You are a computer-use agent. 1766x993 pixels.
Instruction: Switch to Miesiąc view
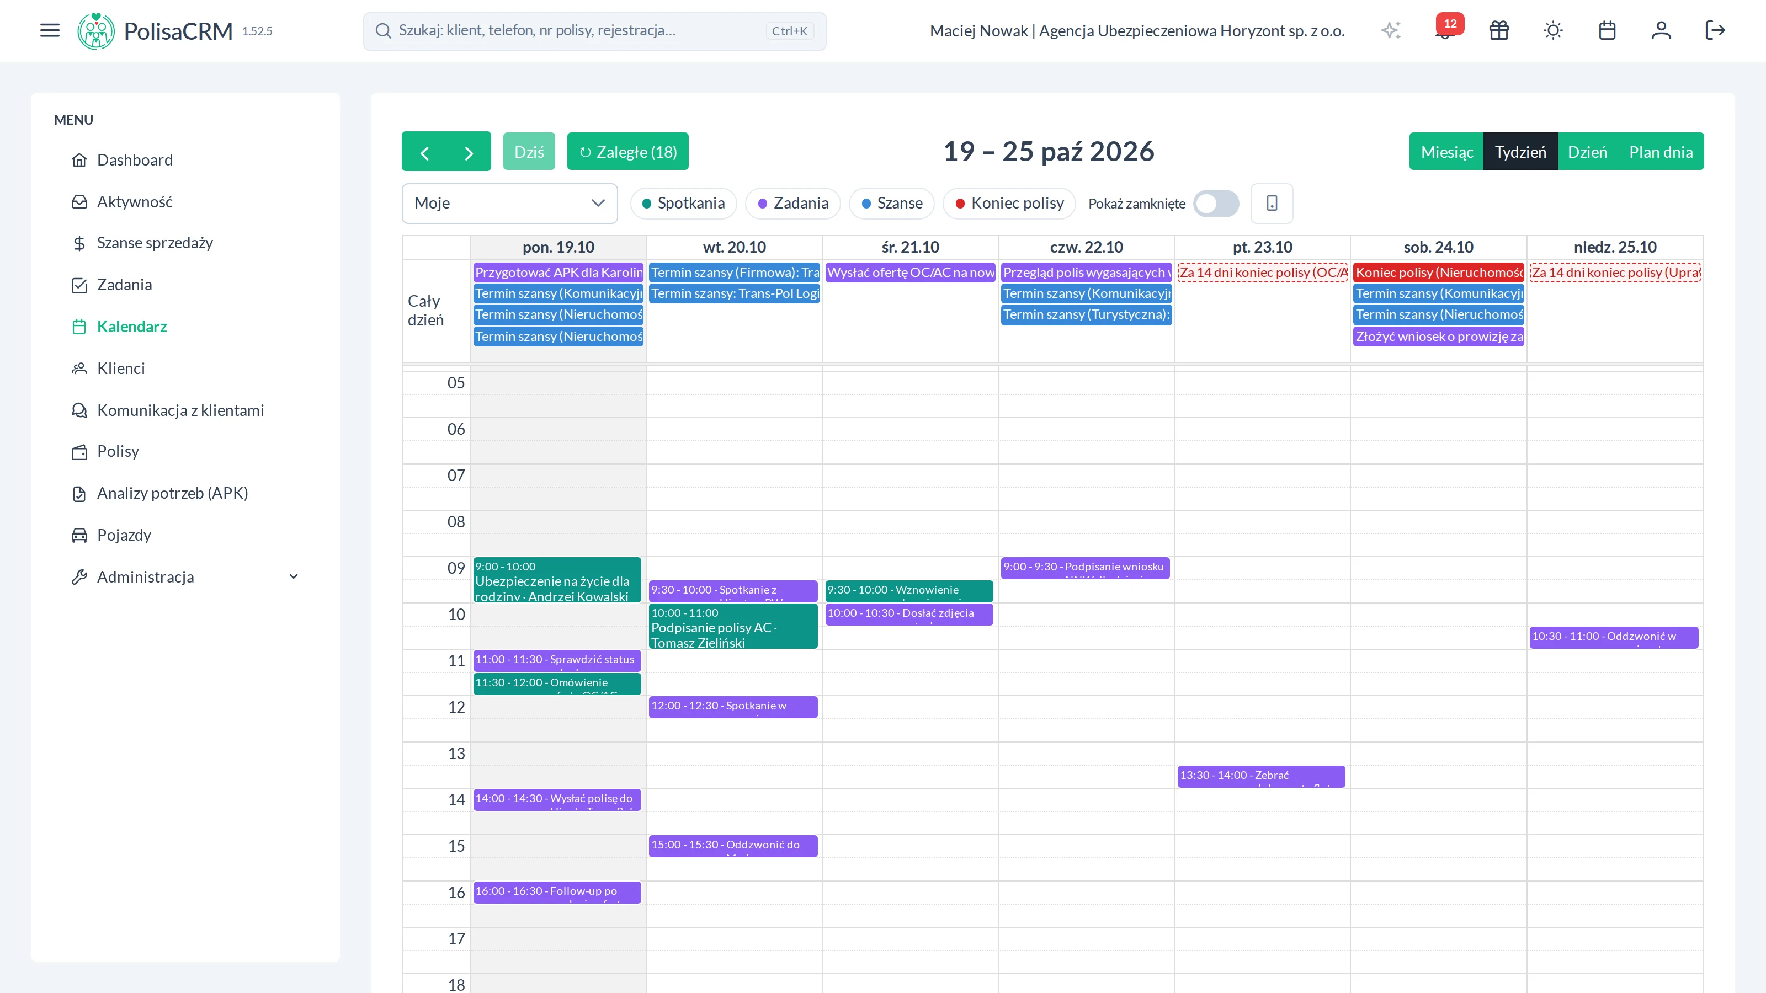click(x=1446, y=152)
